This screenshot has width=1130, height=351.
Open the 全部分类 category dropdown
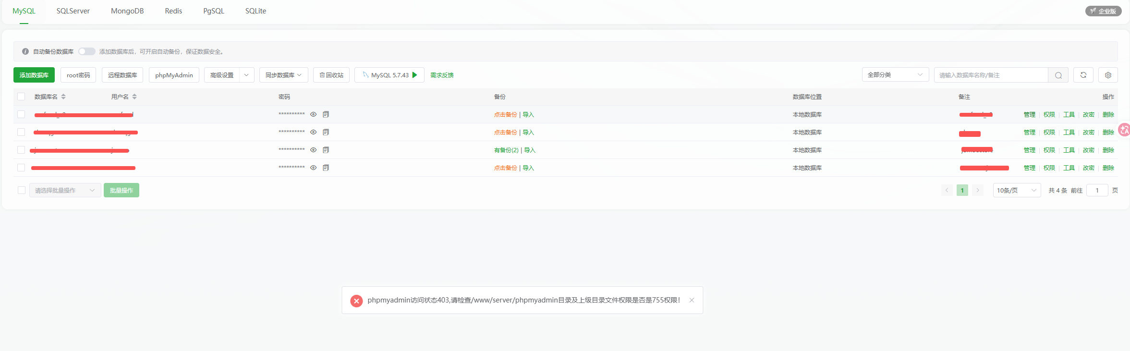[896, 75]
